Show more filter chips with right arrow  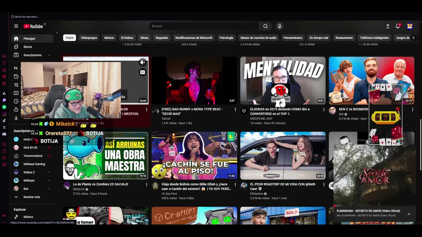pyautogui.click(x=413, y=38)
